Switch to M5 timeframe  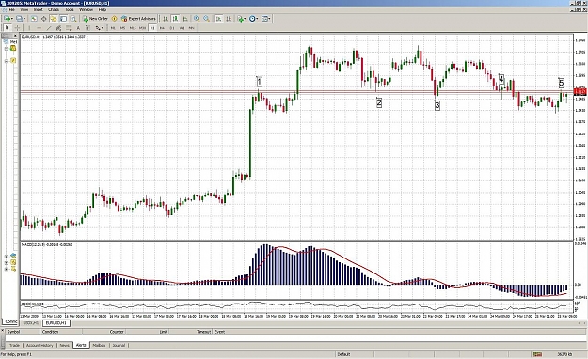coord(122,28)
